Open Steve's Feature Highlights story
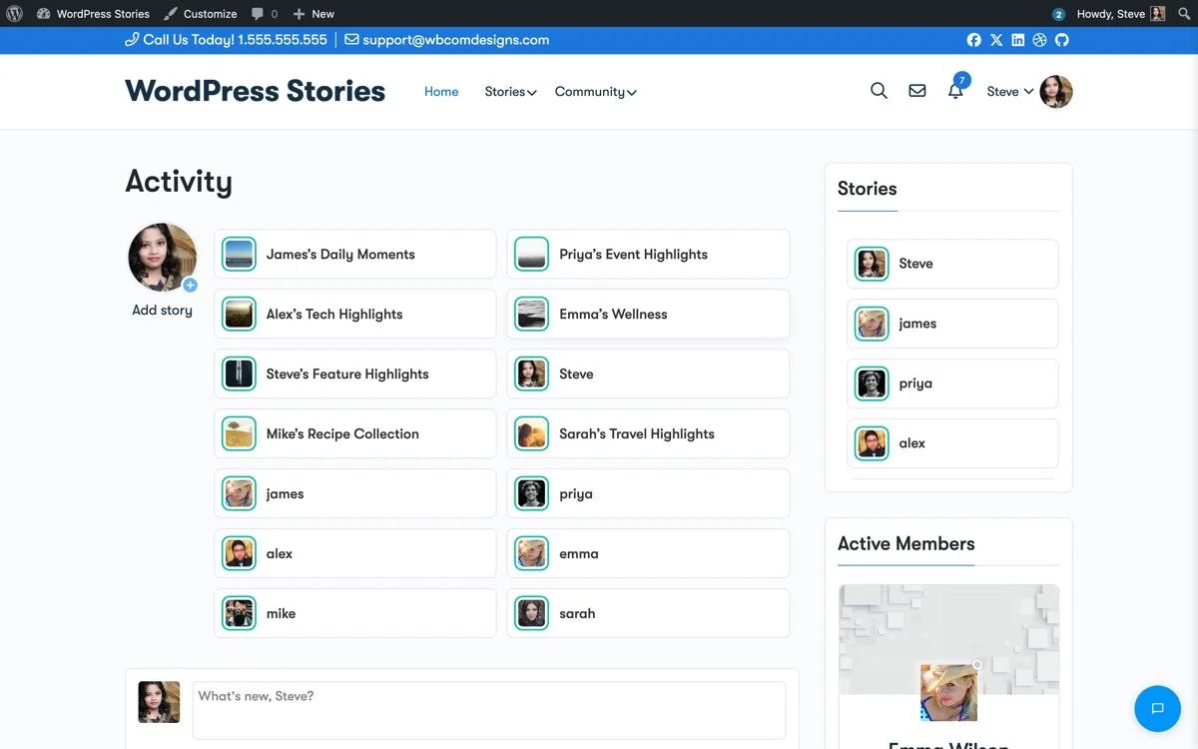The width and height of the screenshot is (1198, 749). [x=354, y=374]
